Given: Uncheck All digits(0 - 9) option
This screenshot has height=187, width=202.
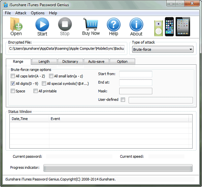Looking at the screenshot, I should pyautogui.click(x=13, y=84).
